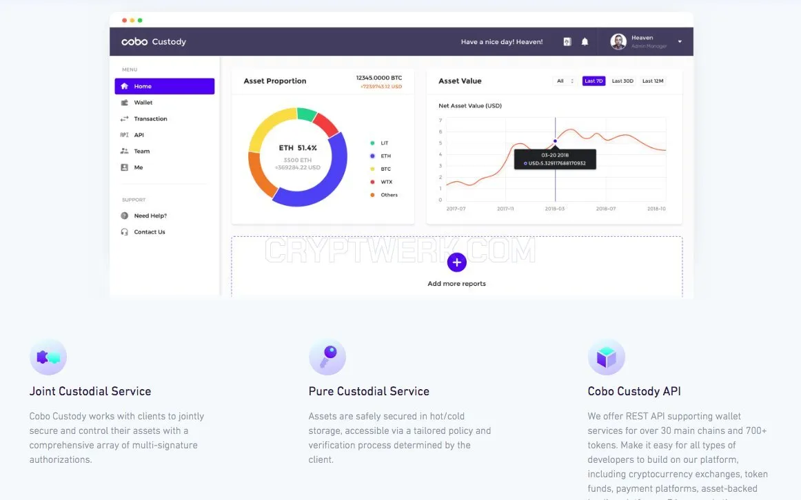Click the Net Asset Value (USD) label
Screen dimensions: 801x500
(x=470, y=106)
